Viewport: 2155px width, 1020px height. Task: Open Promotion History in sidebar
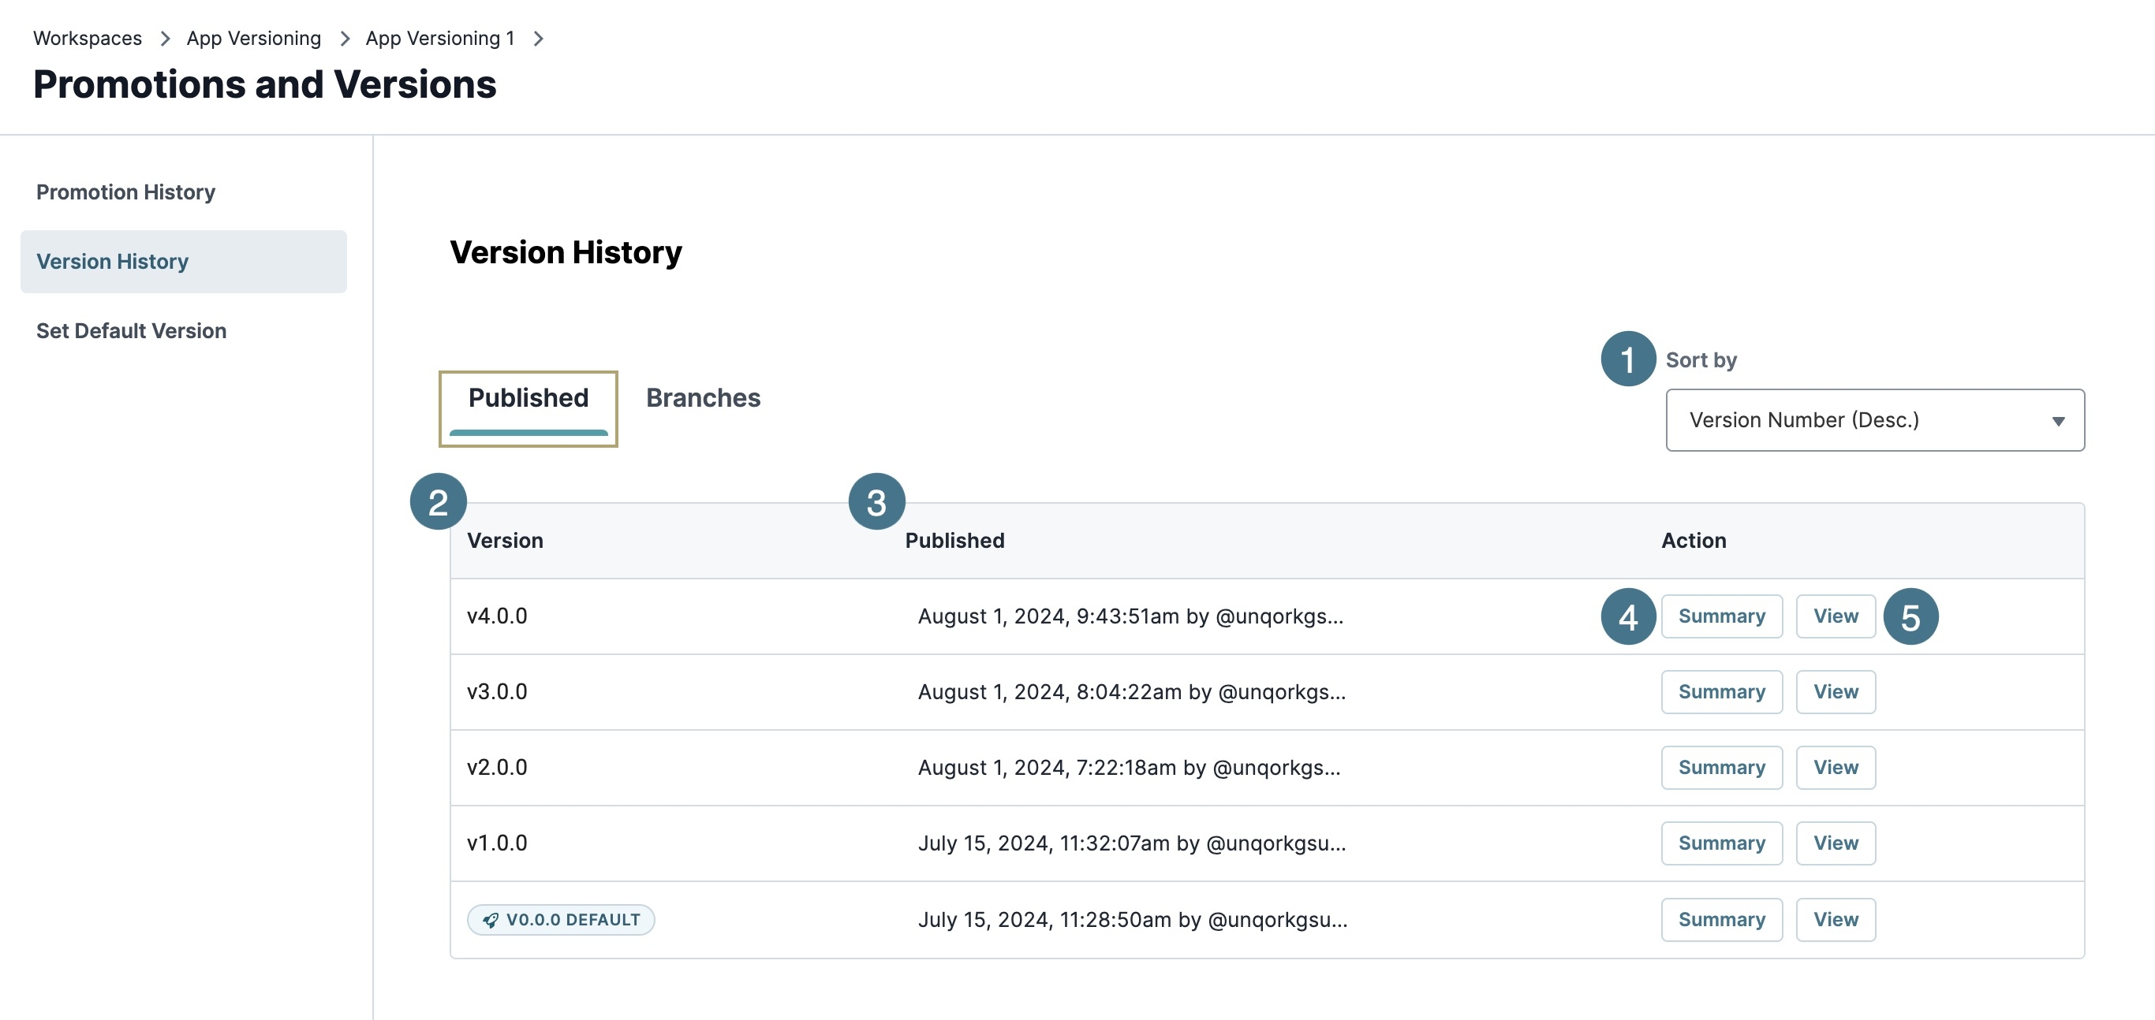(x=125, y=192)
